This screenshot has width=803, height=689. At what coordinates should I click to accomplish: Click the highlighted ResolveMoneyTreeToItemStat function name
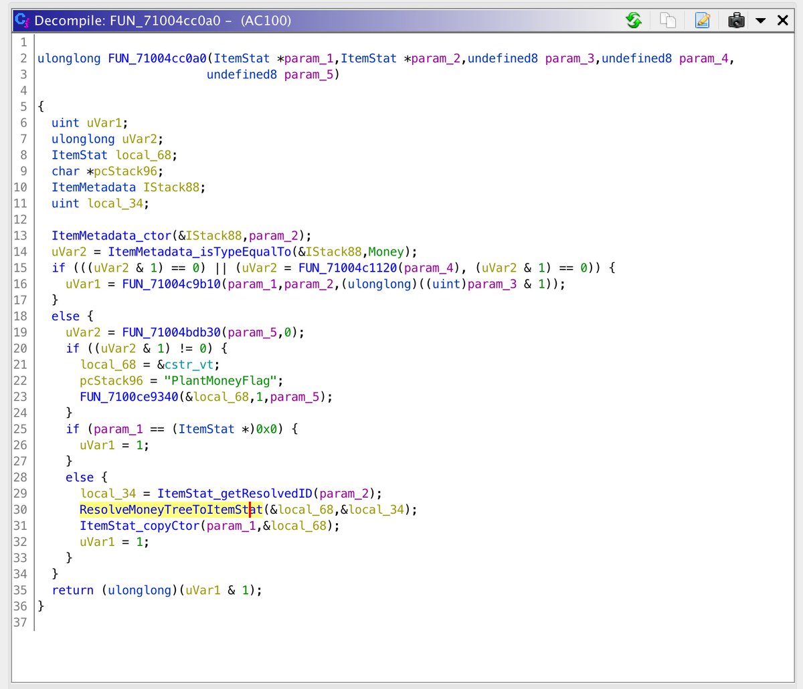click(171, 510)
